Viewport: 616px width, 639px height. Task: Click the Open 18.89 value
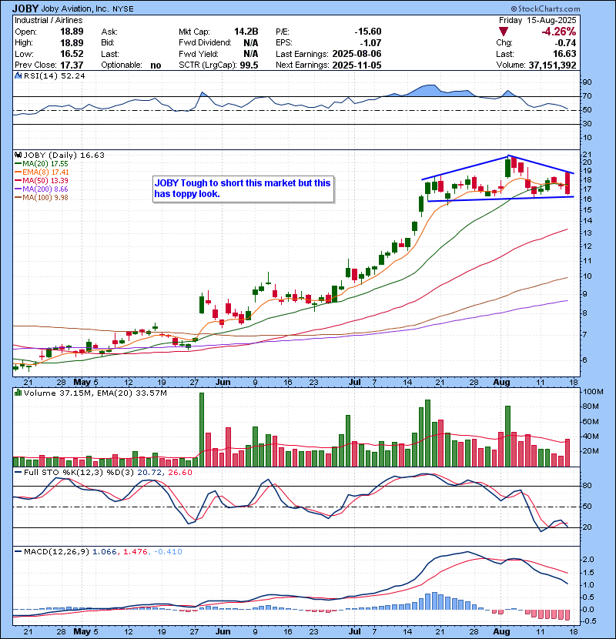click(x=72, y=32)
